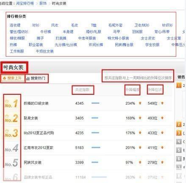Click the attention index bar beside 5183
Image resolution: width=186 pixels, height=183 pixels.
pos(96,147)
